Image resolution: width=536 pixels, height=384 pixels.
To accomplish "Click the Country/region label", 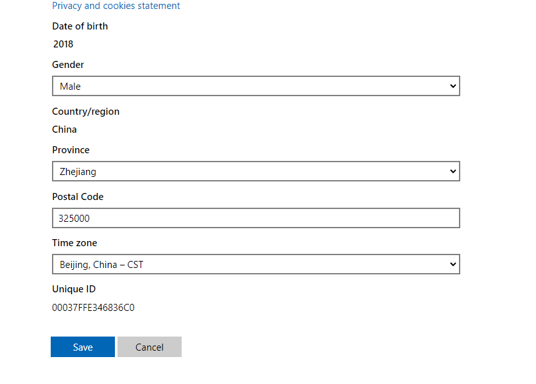I will (85, 112).
